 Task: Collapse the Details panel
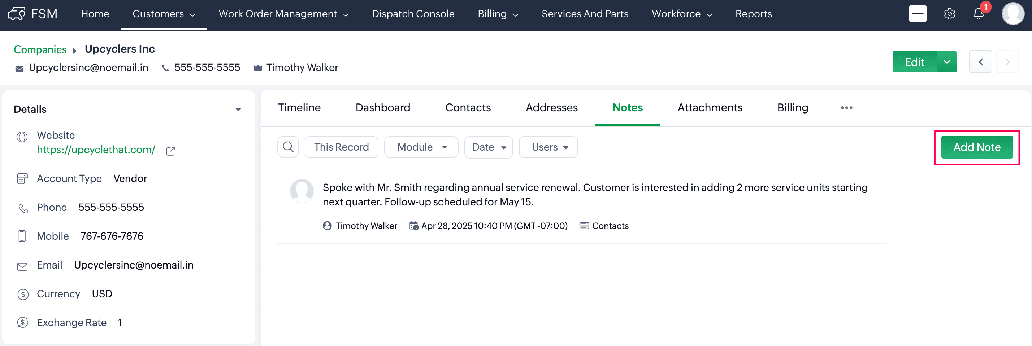238,110
